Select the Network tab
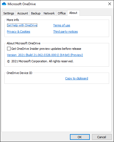The height and width of the screenshot is (142, 114). tap(49, 13)
